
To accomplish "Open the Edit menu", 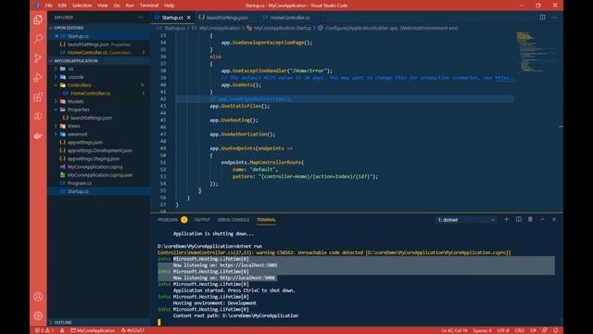I will [62, 6].
